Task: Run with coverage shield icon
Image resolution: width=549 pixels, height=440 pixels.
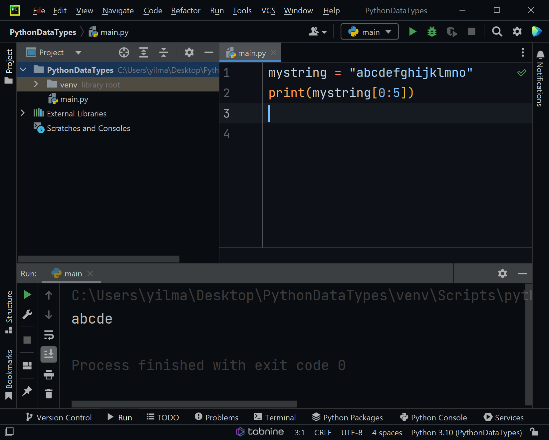Action: 452,32
